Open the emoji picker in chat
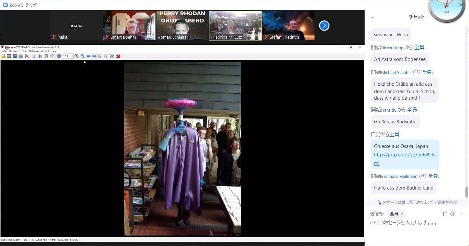 pos(453,214)
